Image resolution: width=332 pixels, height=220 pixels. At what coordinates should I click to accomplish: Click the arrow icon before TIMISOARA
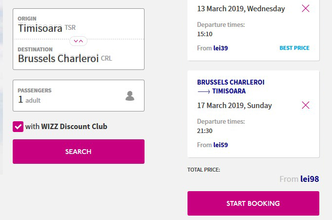click(x=204, y=91)
